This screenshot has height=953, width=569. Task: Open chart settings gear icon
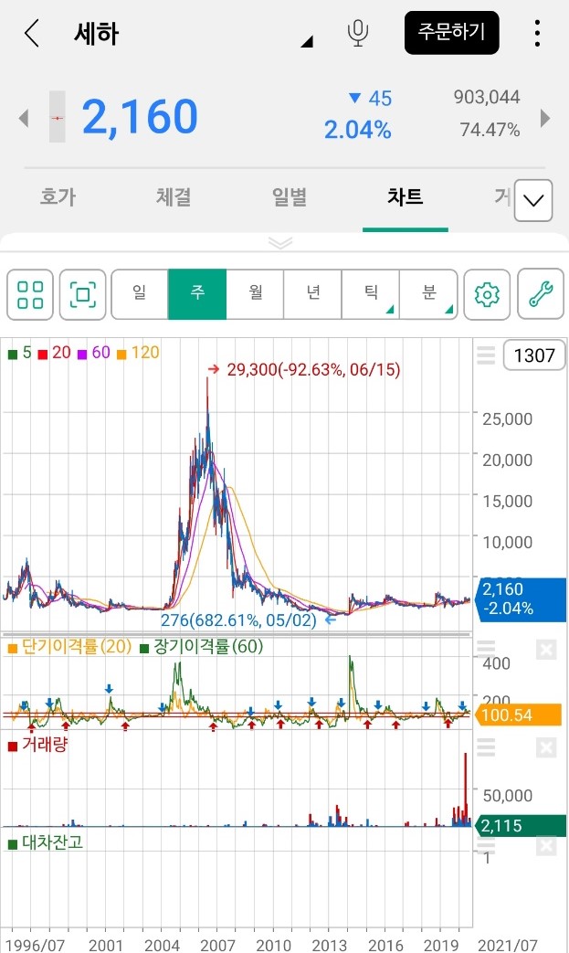[x=487, y=295]
